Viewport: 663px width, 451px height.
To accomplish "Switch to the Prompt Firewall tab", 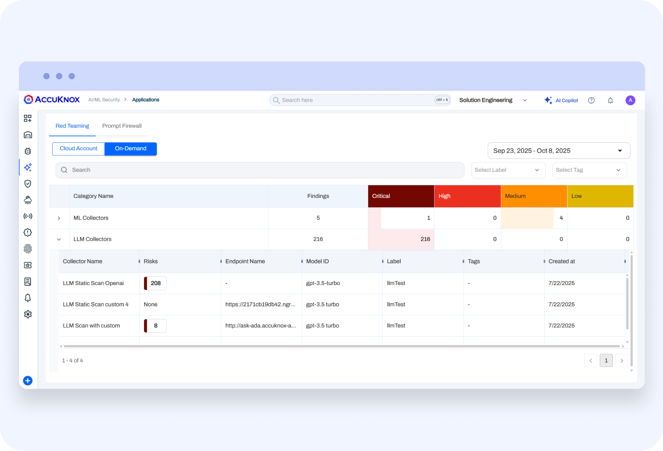I will 122,126.
